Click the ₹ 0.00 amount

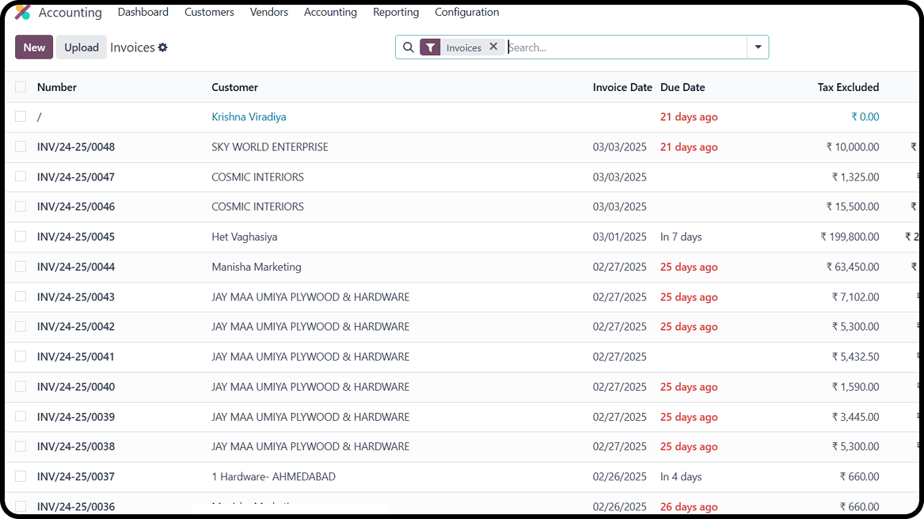pos(865,116)
